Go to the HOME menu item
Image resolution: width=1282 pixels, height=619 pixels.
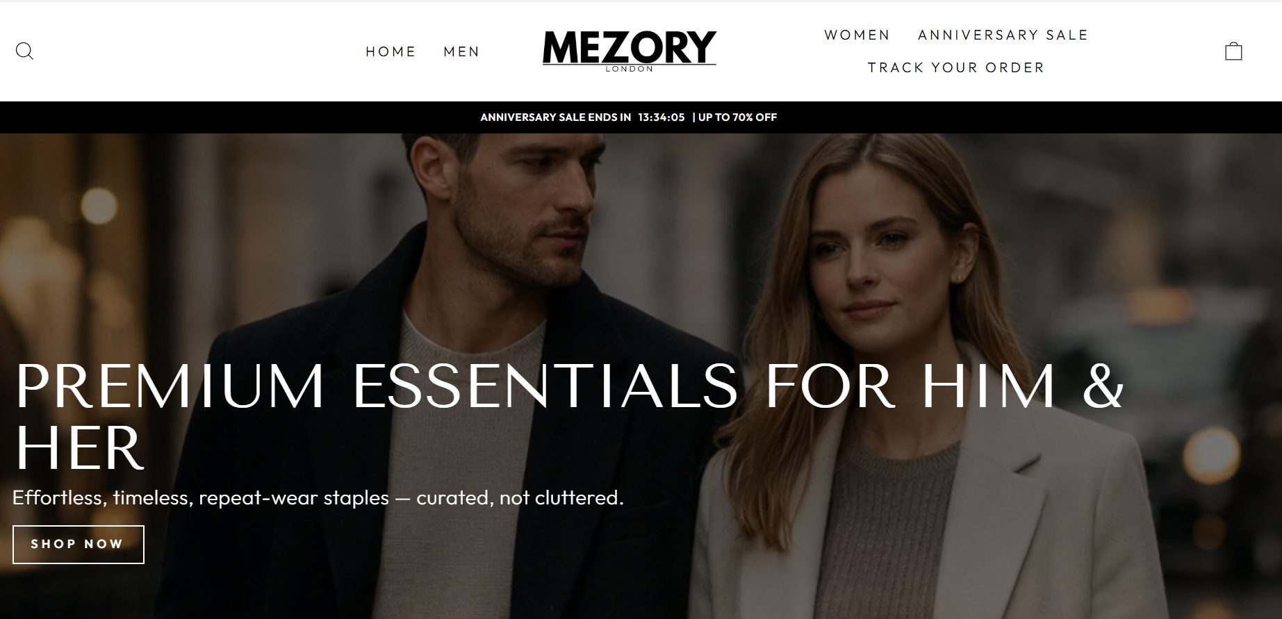[391, 51]
